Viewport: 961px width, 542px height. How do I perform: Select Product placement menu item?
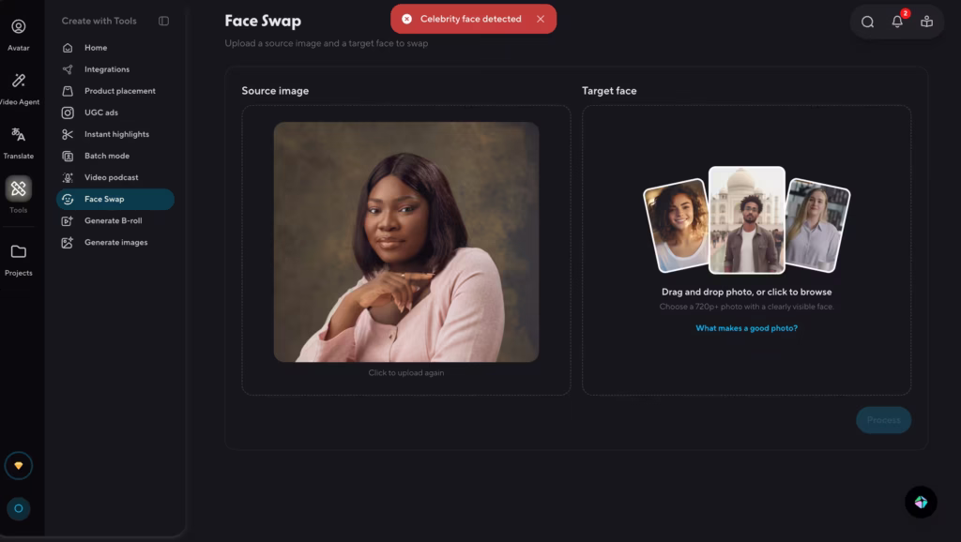(x=119, y=91)
